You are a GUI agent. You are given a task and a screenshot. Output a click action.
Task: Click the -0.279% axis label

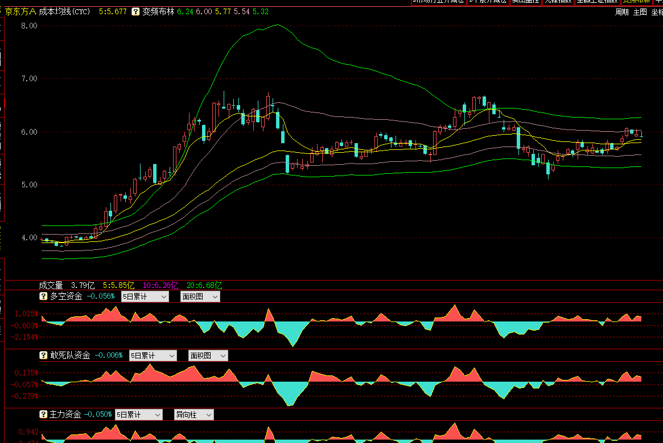[24, 396]
